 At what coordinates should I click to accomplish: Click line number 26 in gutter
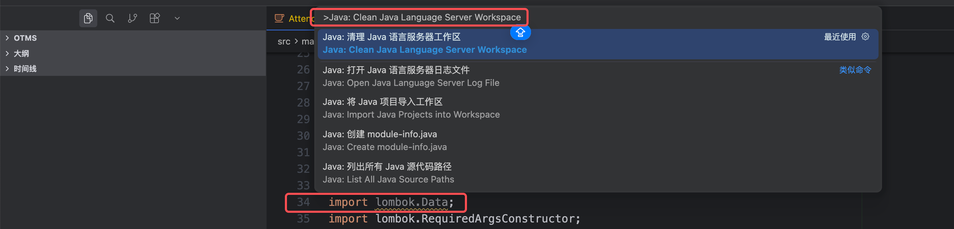click(x=303, y=69)
